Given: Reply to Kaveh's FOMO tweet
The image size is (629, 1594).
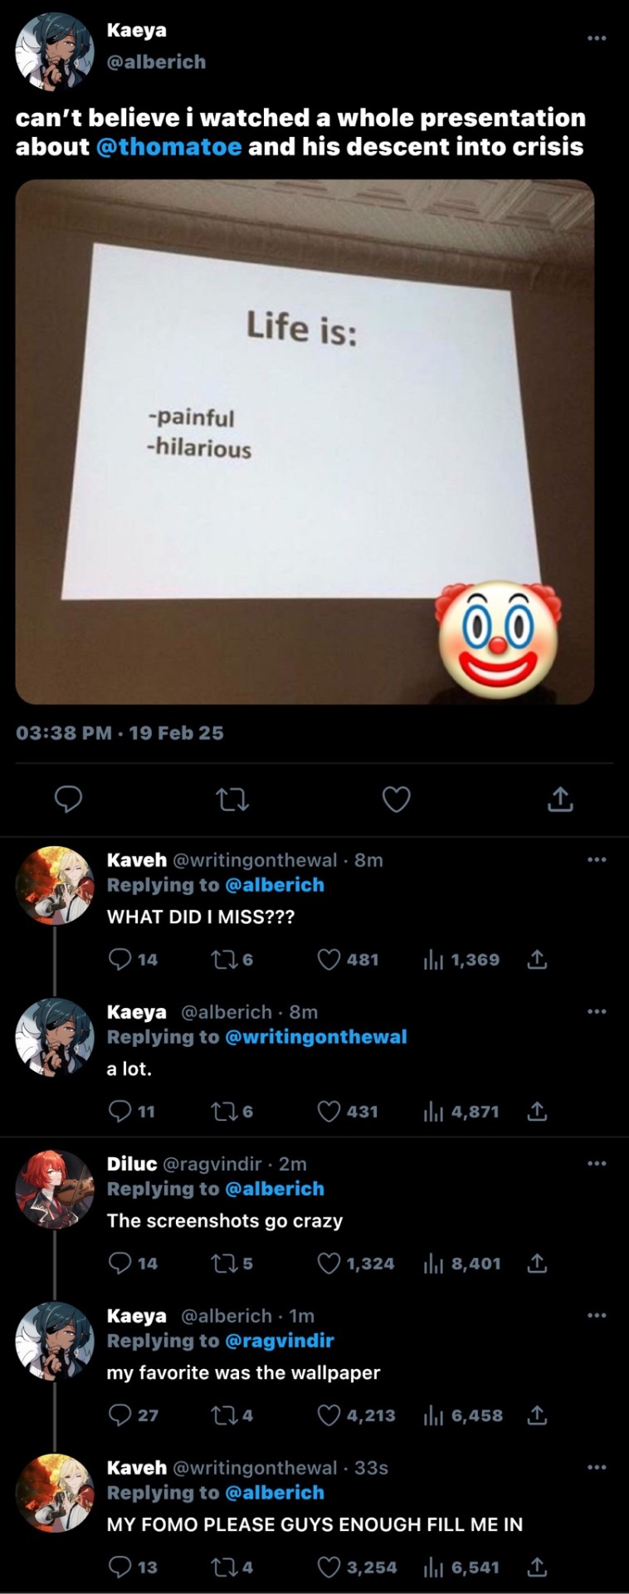Looking at the screenshot, I should pyautogui.click(x=120, y=1567).
